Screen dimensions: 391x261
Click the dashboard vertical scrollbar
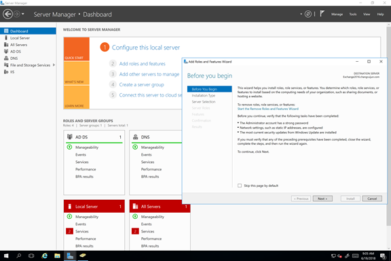388,126
